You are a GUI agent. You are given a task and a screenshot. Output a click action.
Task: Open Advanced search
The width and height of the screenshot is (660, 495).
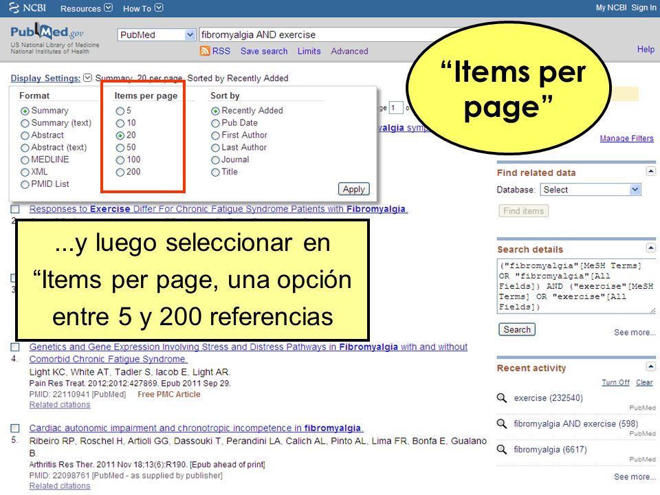tap(349, 51)
